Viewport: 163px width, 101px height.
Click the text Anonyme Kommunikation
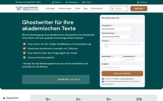click(41, 58)
